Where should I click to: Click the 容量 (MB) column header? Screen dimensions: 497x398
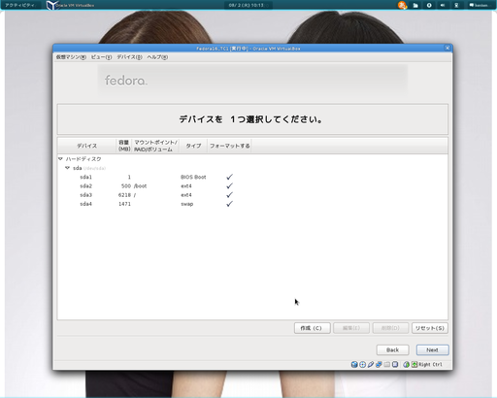(124, 146)
